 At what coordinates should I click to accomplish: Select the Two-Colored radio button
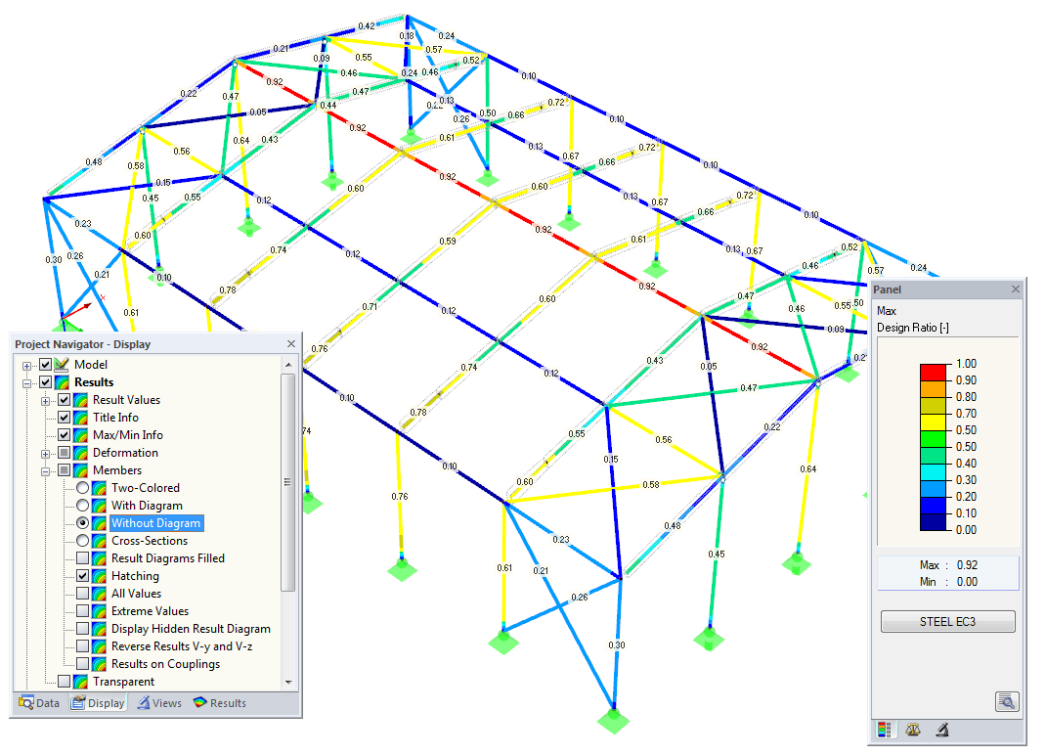coord(80,487)
